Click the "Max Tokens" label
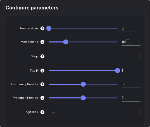The height and width of the screenshot is (127, 150). click(29, 42)
